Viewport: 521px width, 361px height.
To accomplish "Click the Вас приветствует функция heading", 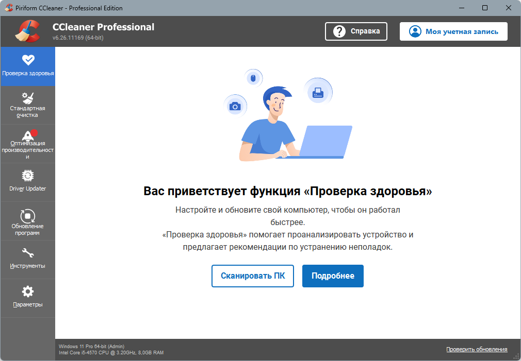I will pyautogui.click(x=287, y=192).
